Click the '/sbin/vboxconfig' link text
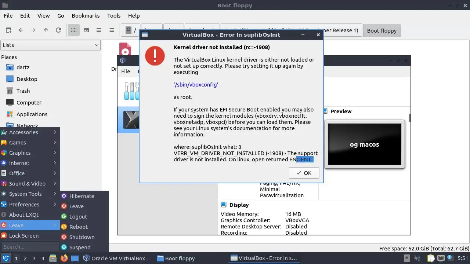The width and height of the screenshot is (470, 264). tap(196, 84)
